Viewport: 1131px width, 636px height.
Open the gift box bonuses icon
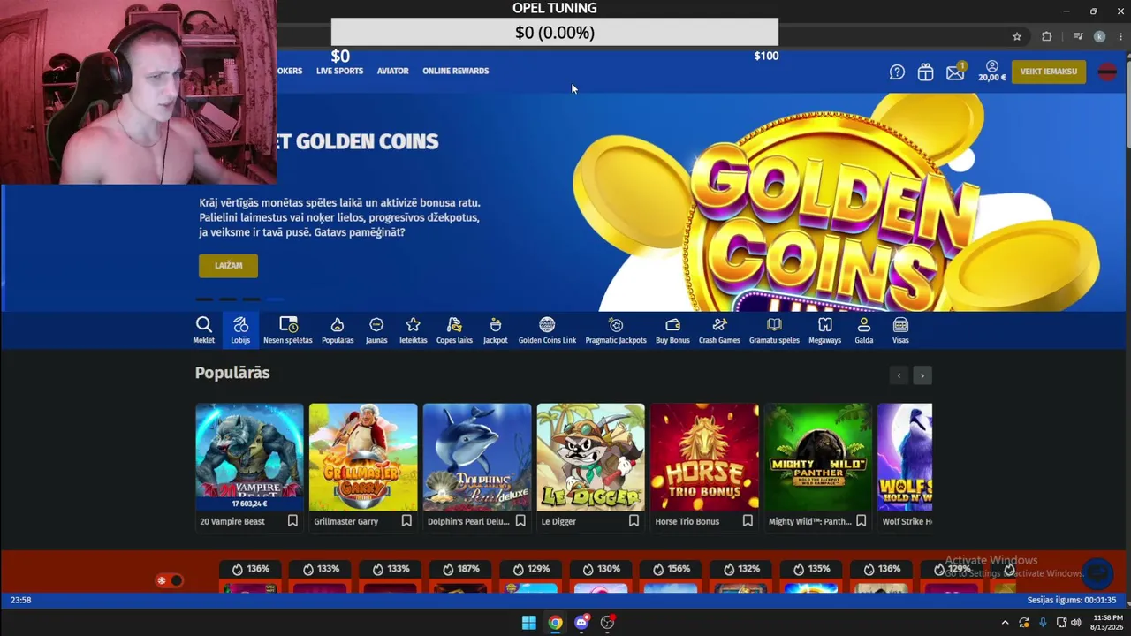925,72
